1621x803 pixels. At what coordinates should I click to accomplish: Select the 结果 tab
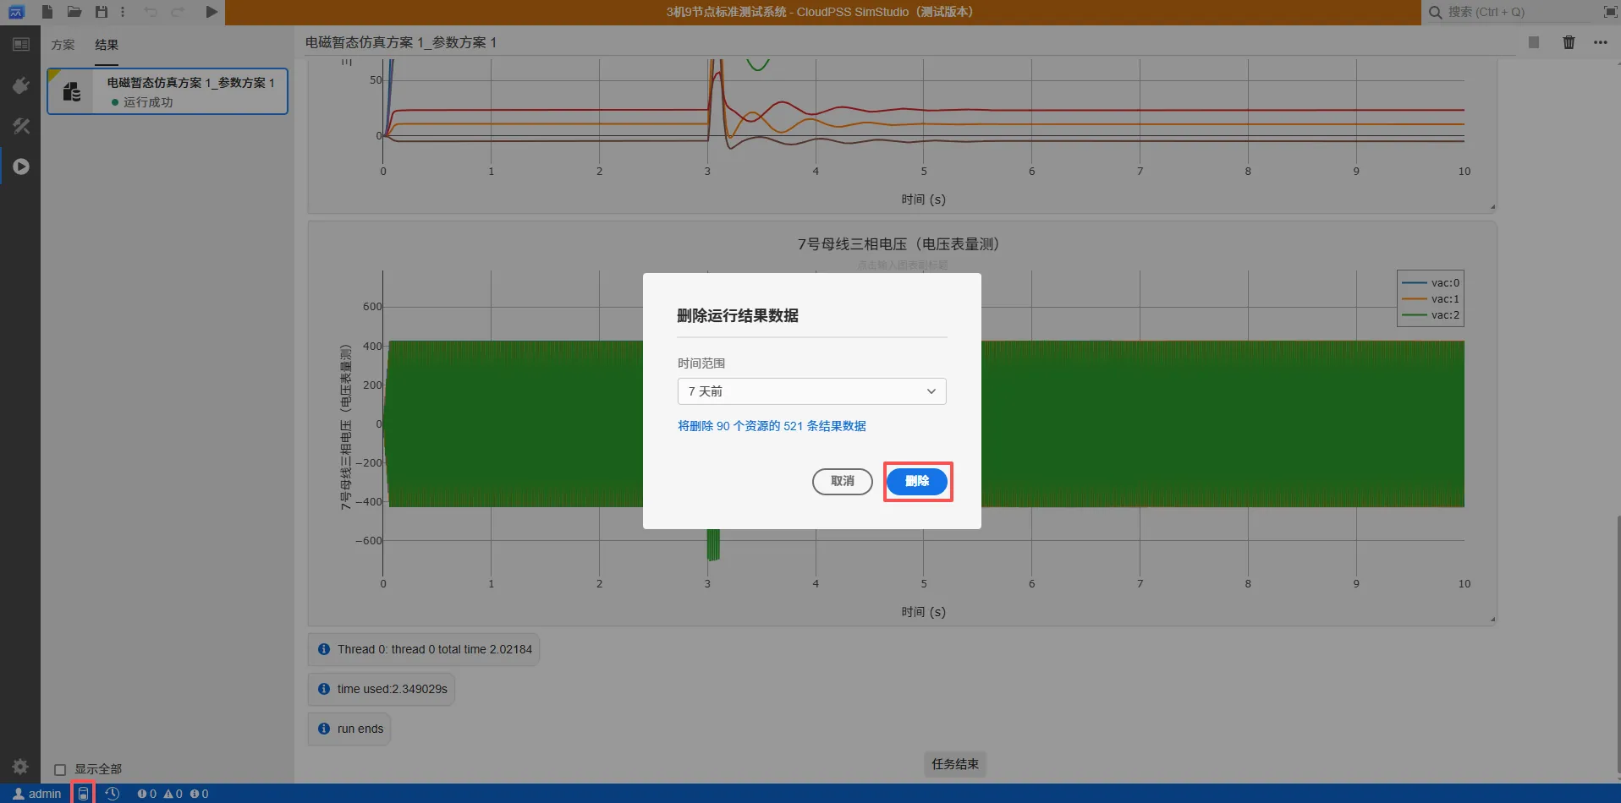point(107,45)
